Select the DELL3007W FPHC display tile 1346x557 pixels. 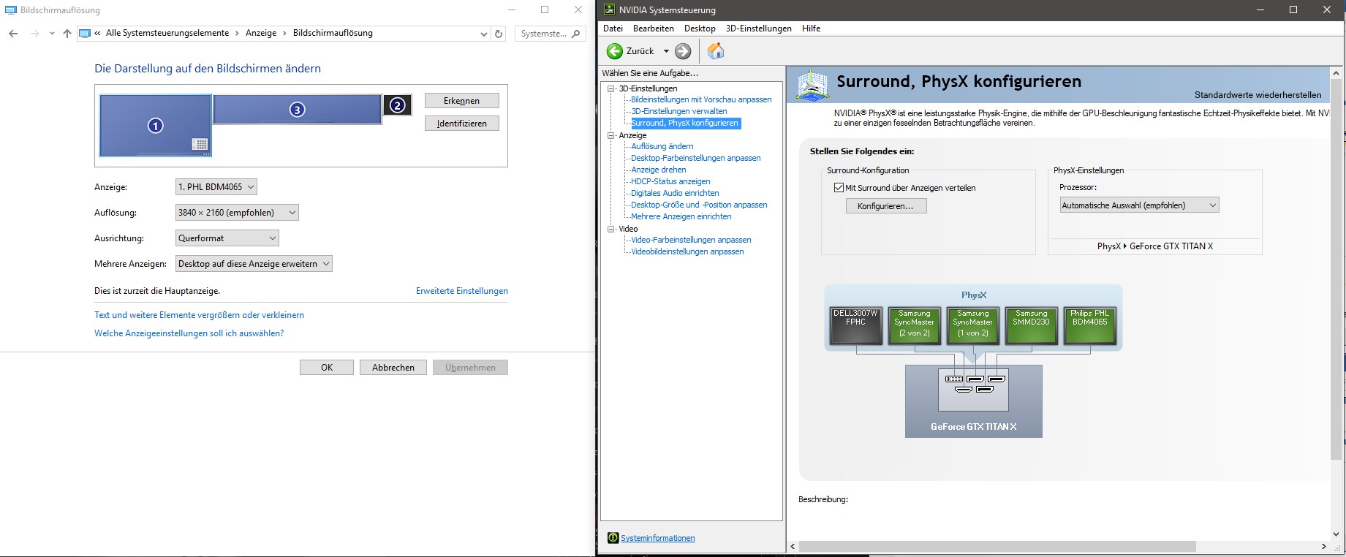(x=855, y=326)
